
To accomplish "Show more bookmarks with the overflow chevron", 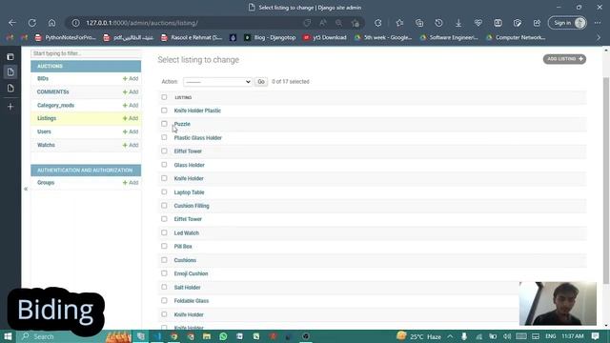I will click(599, 38).
